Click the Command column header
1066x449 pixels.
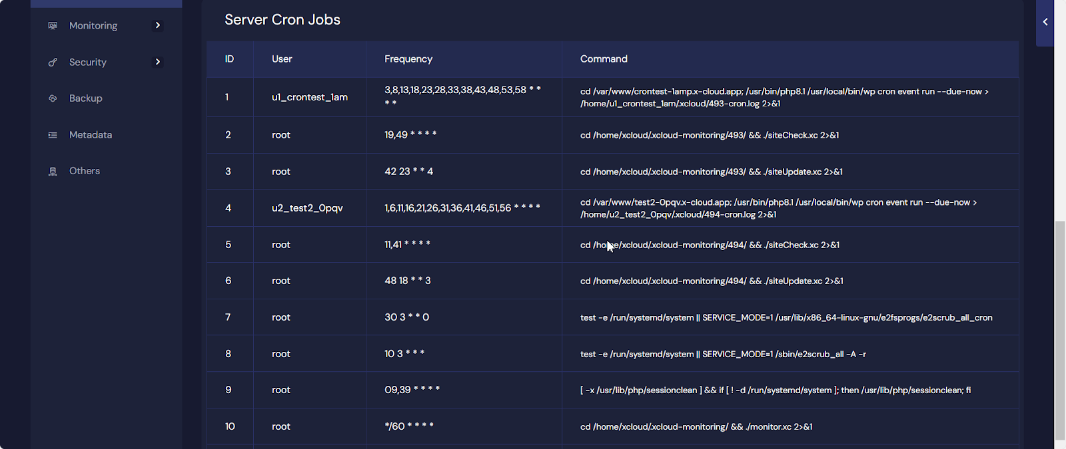[x=604, y=59]
